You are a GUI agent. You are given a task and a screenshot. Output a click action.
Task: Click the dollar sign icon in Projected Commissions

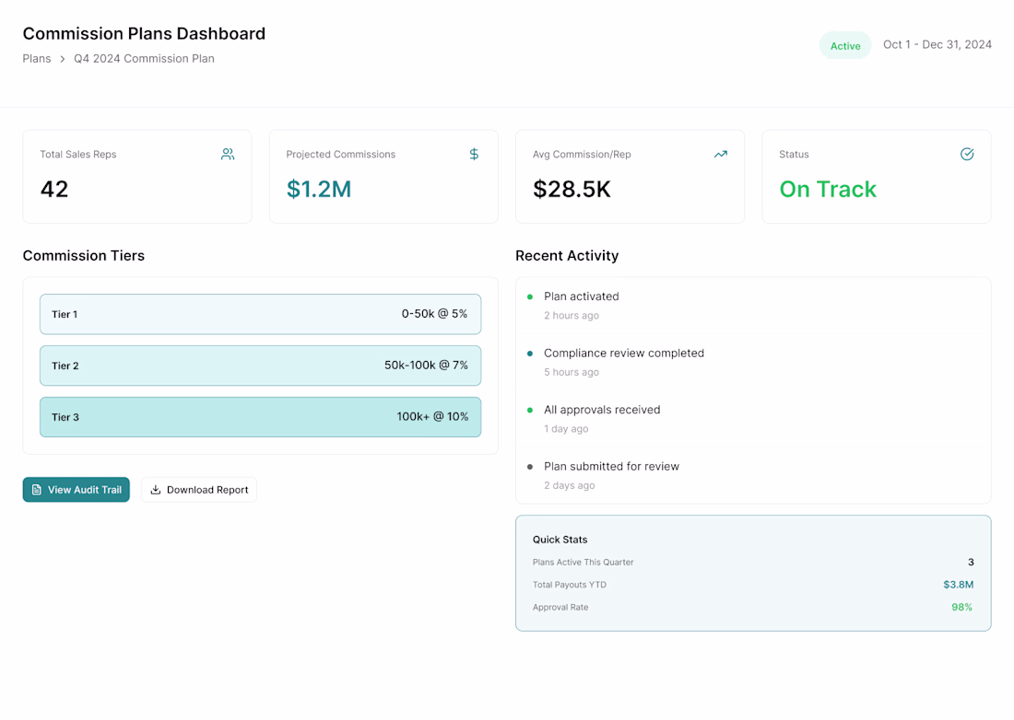[x=474, y=155]
